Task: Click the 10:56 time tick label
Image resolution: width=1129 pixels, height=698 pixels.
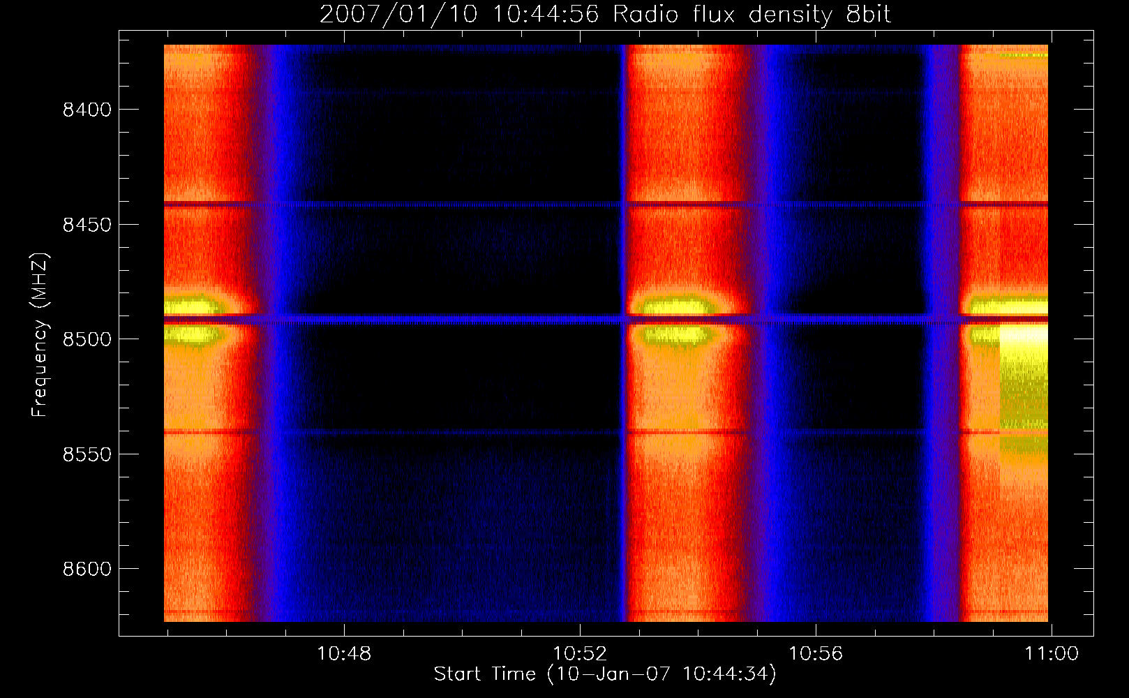Action: tap(816, 653)
